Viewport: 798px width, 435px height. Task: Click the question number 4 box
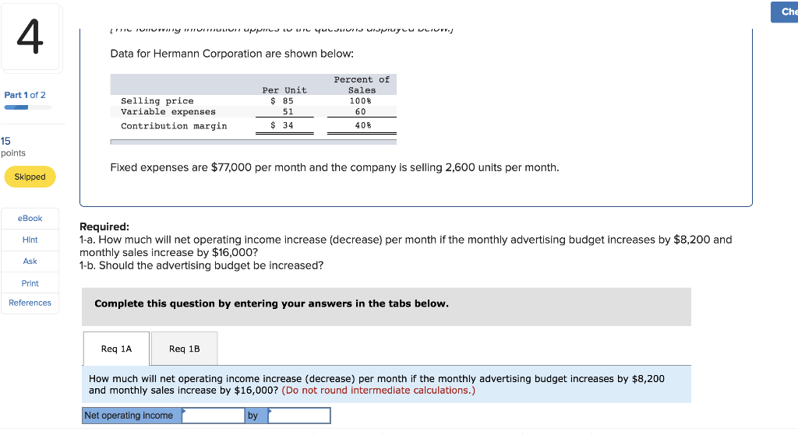[30, 37]
